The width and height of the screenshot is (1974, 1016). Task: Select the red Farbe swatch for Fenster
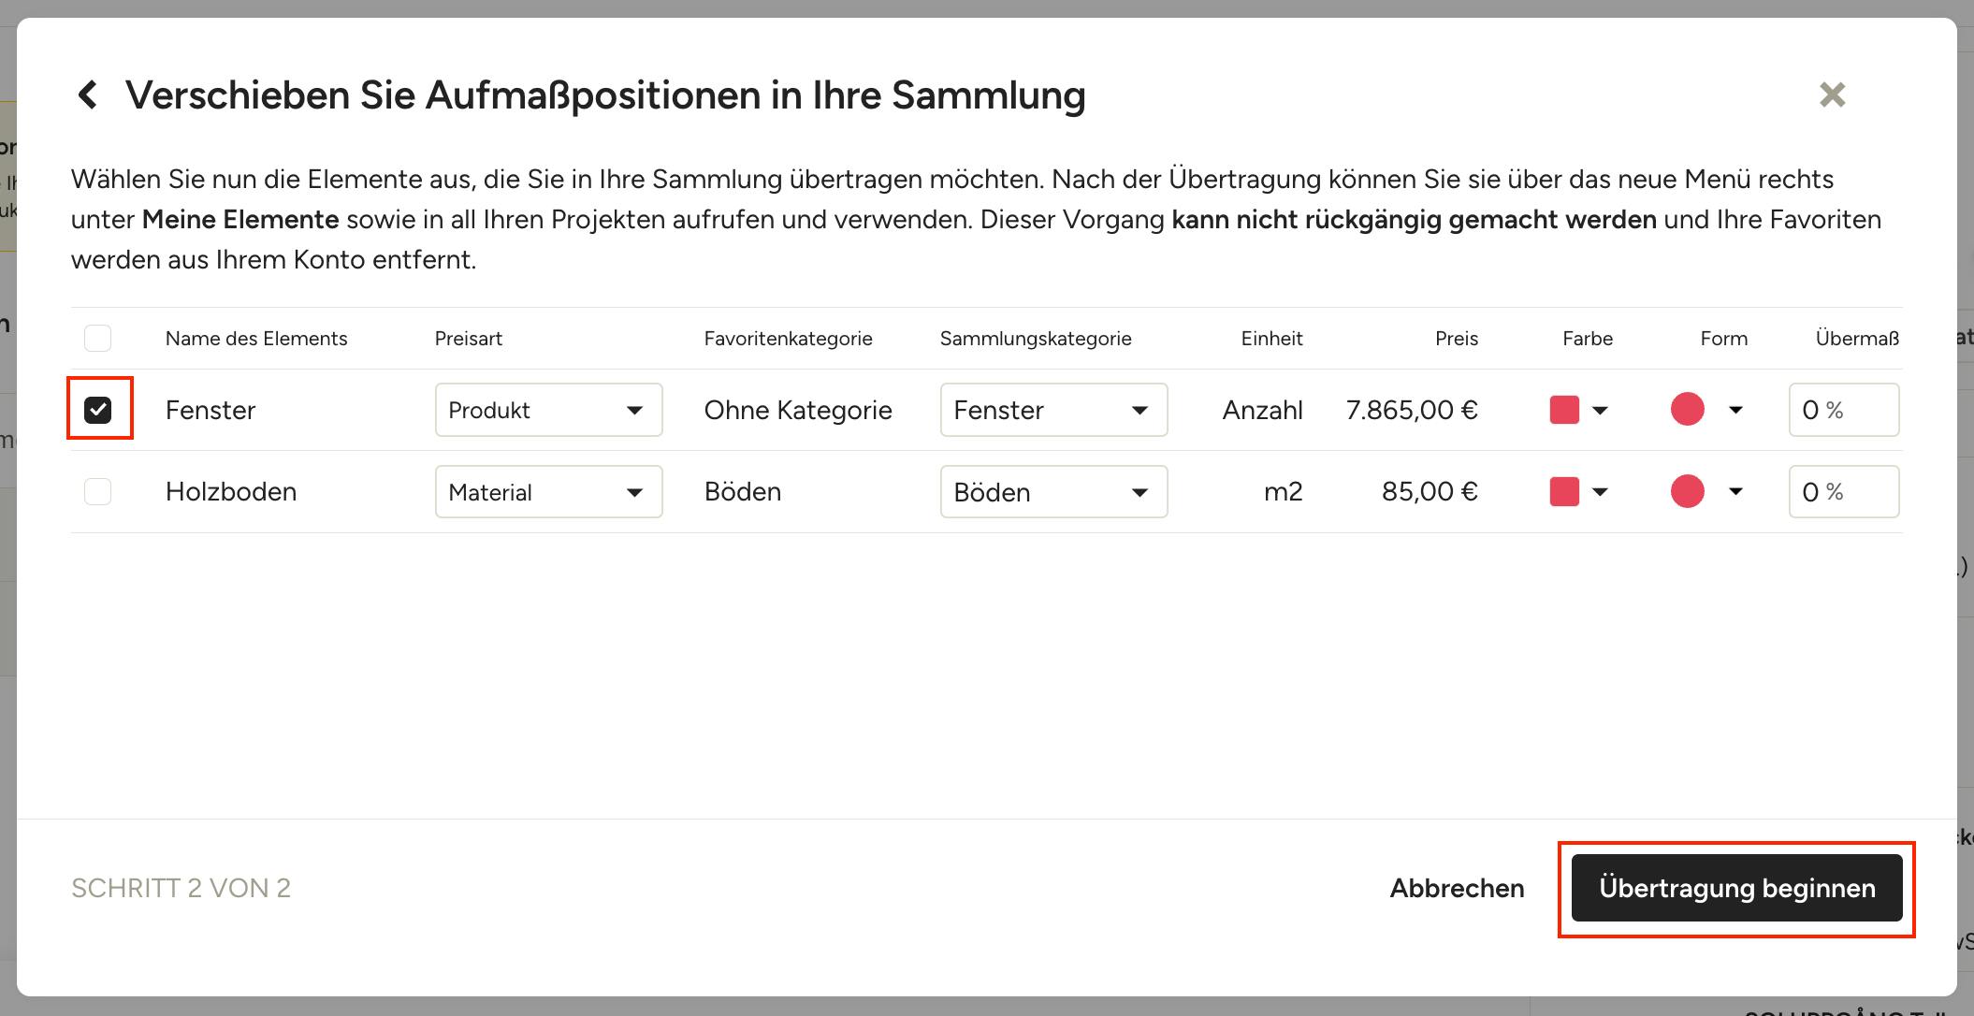tap(1564, 410)
